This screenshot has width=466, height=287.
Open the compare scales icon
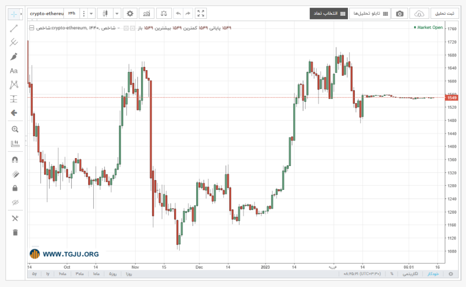164,13
